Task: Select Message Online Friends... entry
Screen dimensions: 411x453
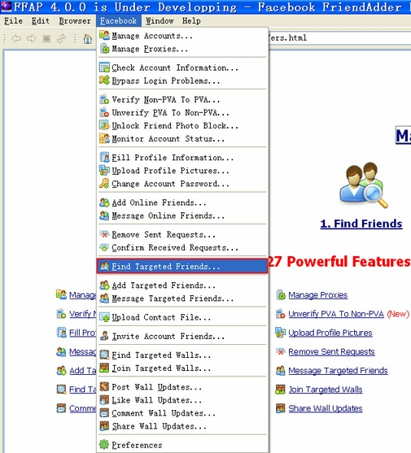Action: [182, 216]
